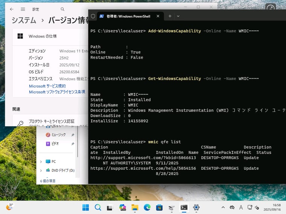Click the 関連 heading in Settings
The width and height of the screenshot is (286, 214).
point(16,109)
